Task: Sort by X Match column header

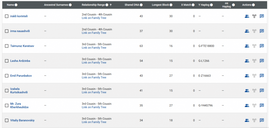Action: pos(186,5)
